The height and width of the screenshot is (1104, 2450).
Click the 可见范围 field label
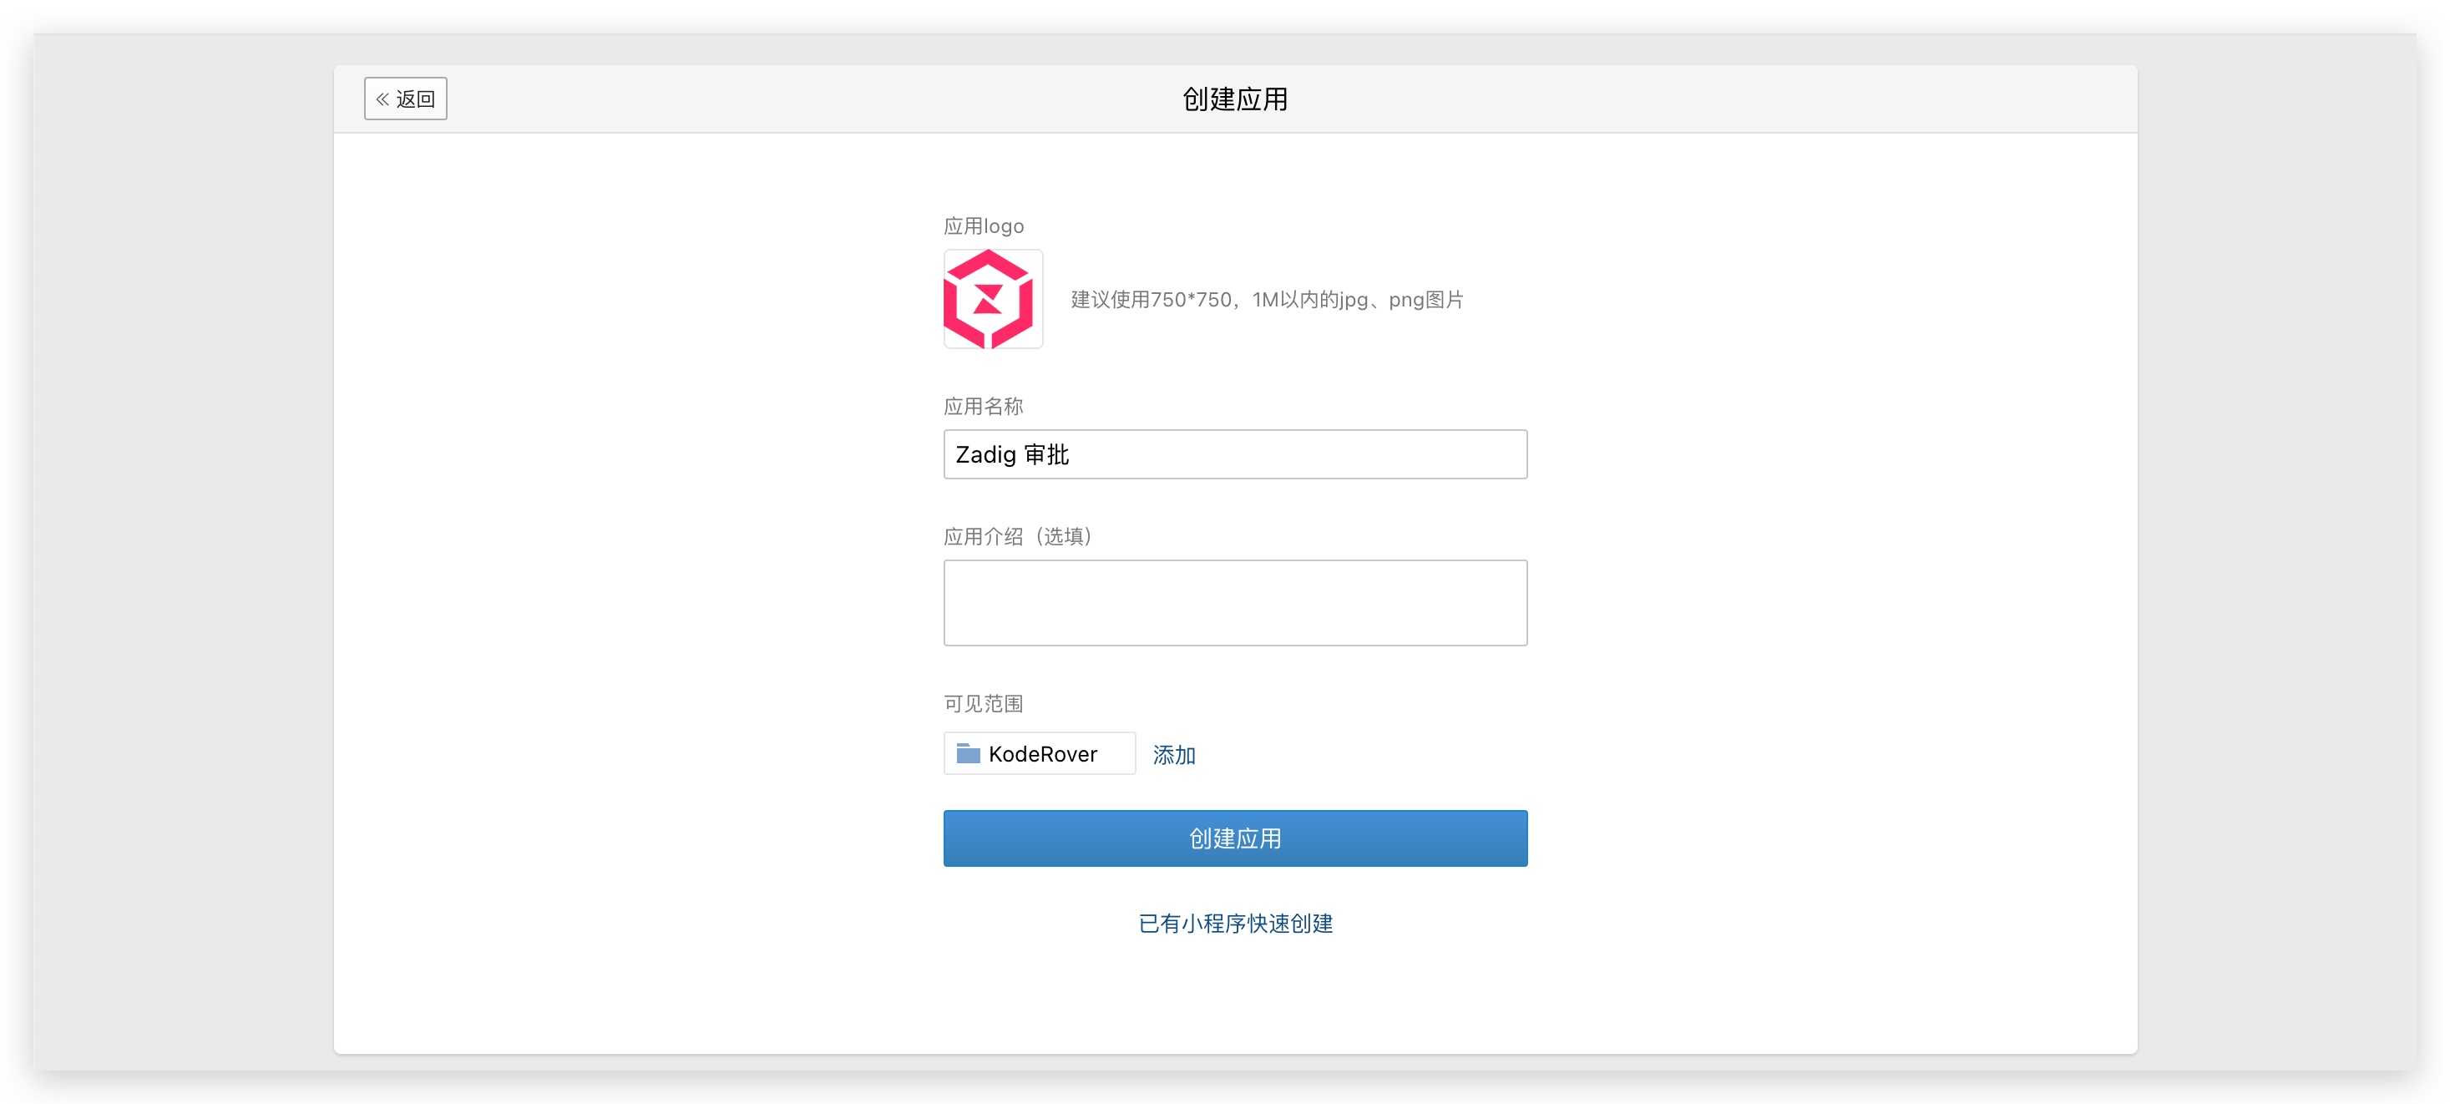983,704
